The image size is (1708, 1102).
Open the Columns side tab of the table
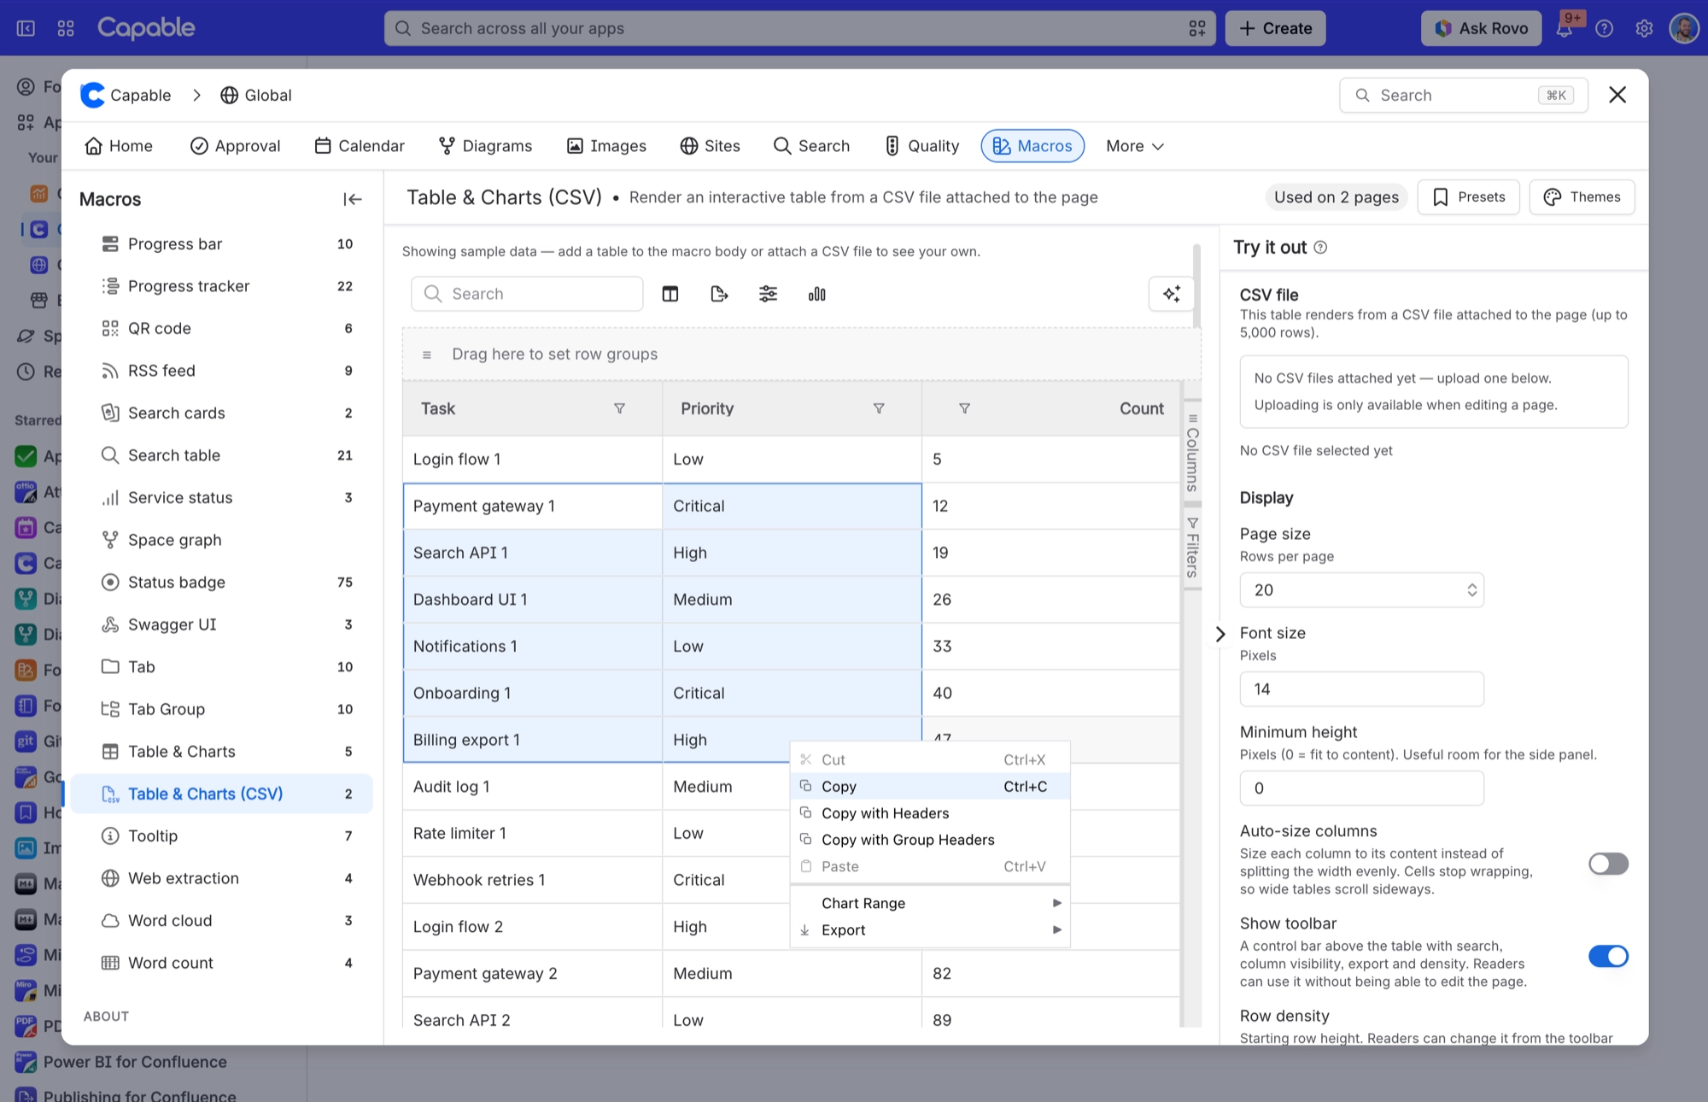tap(1192, 453)
